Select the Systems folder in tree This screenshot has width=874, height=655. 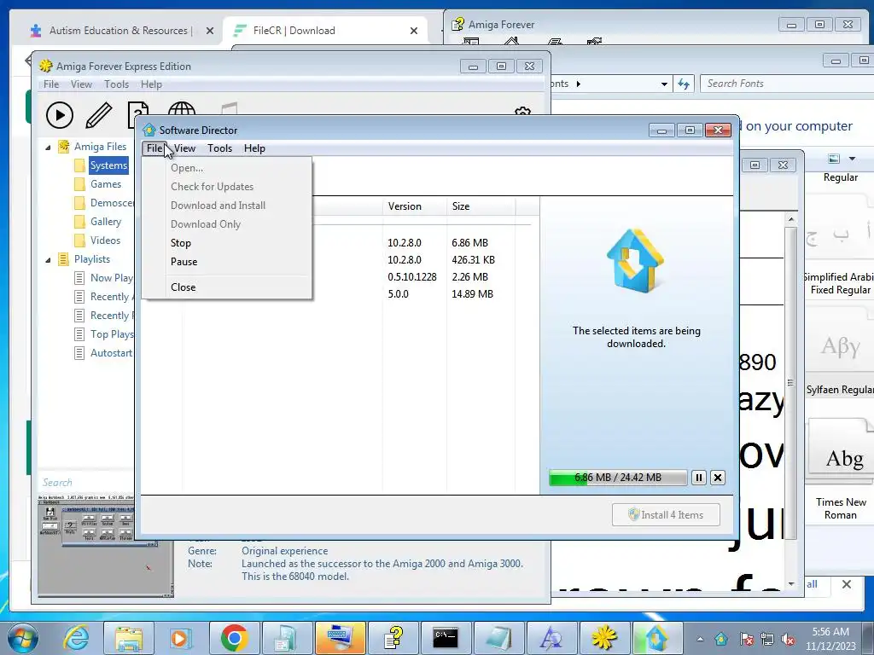108,165
